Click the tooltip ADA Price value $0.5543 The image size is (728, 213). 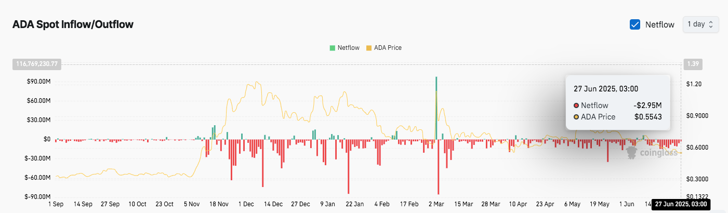[x=648, y=117]
